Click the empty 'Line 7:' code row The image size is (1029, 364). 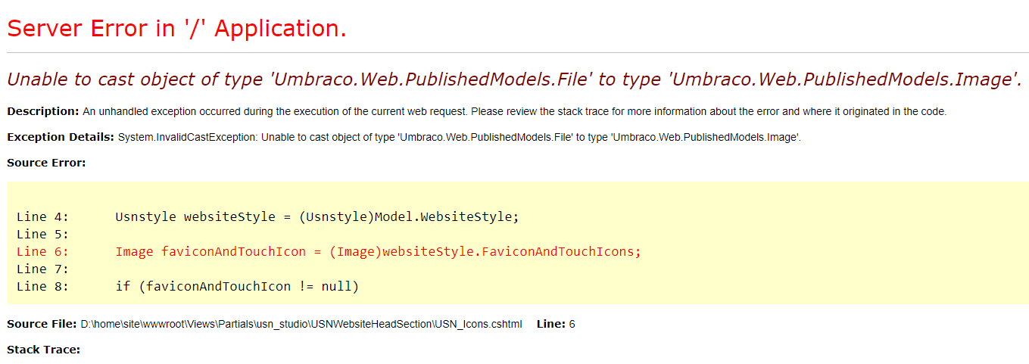pyautogui.click(x=42, y=269)
